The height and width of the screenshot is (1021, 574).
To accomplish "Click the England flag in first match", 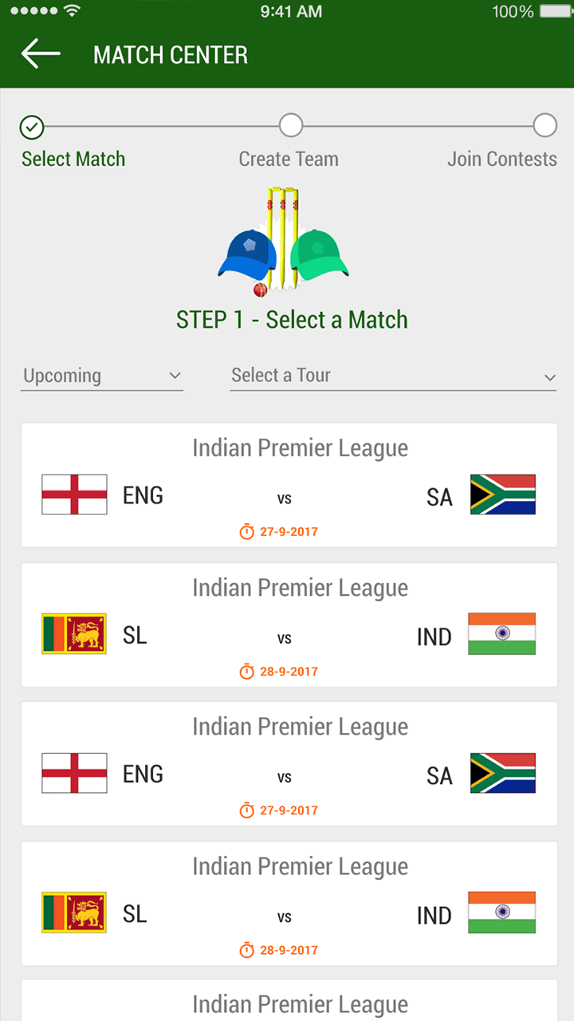I will click(74, 495).
